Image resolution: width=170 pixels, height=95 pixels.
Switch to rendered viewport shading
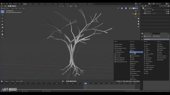[137, 8]
